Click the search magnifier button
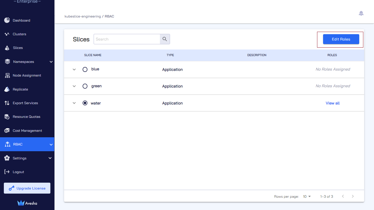Viewport: 374px width, 210px height. 165,39
